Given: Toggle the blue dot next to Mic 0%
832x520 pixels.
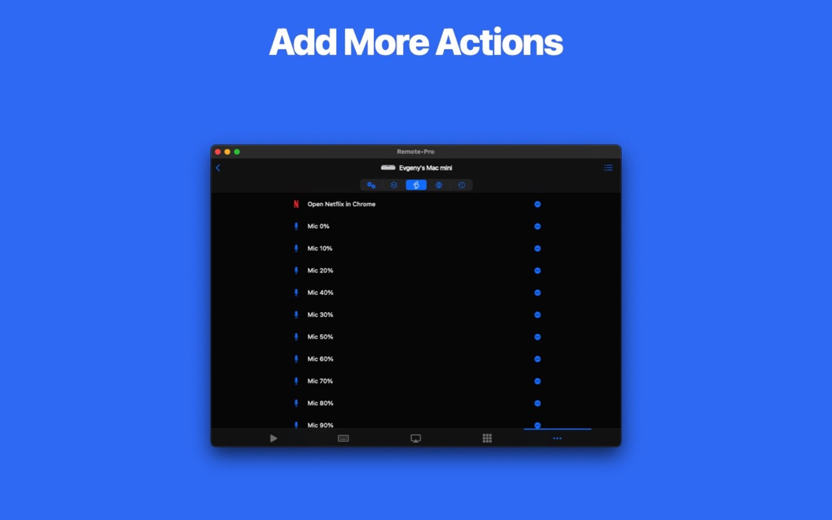Looking at the screenshot, I should pyautogui.click(x=538, y=226).
